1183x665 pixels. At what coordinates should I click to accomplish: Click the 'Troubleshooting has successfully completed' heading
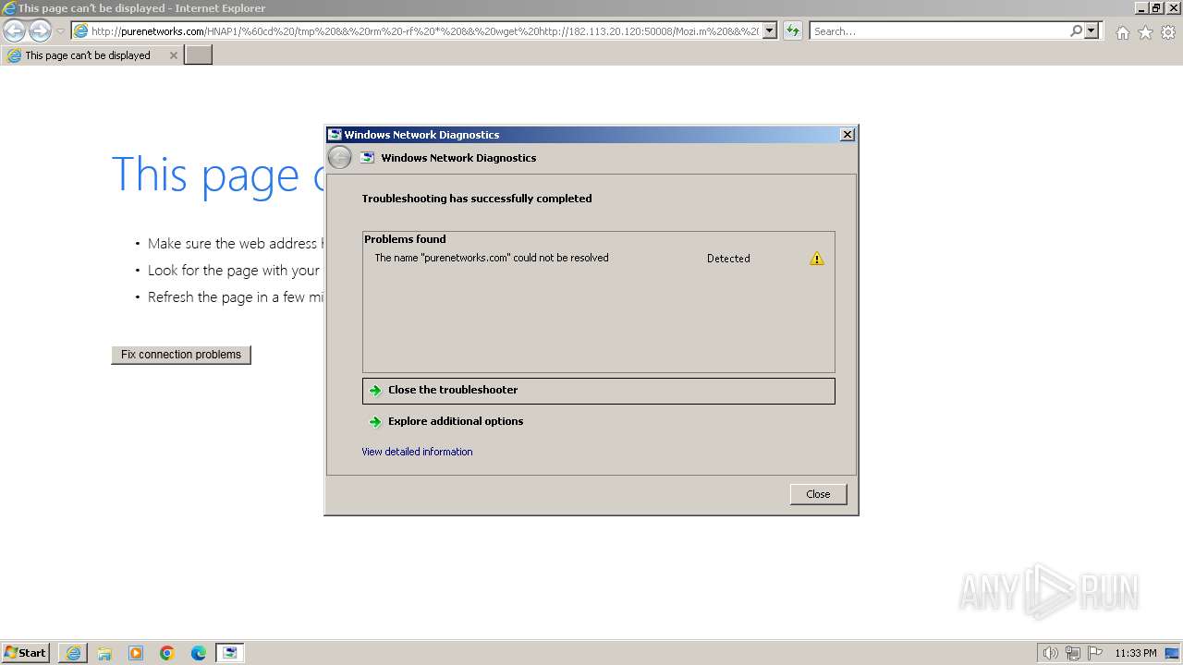(x=477, y=199)
